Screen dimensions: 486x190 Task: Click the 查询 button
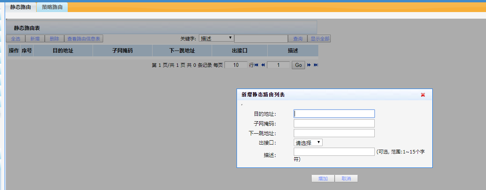click(x=298, y=39)
